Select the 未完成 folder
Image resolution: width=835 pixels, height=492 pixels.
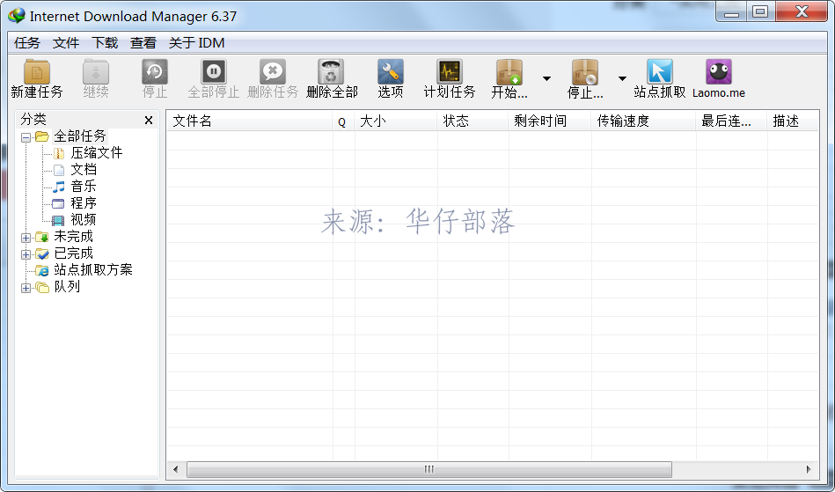[74, 237]
